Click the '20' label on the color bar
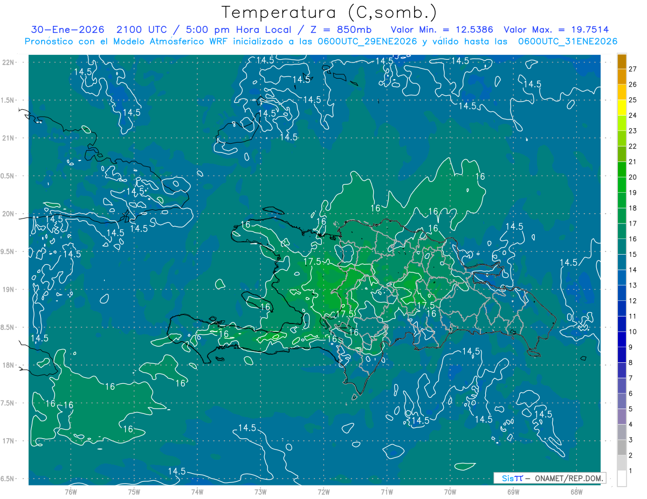Screen dimensions: 647x499 [632, 177]
